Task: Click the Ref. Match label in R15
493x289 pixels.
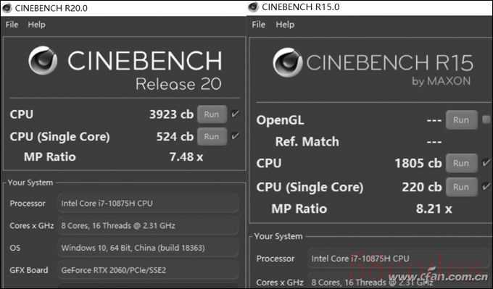Action: tap(307, 142)
